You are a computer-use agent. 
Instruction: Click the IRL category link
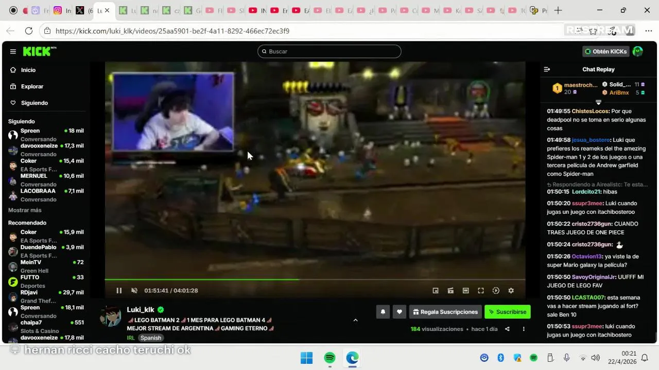[131, 338]
